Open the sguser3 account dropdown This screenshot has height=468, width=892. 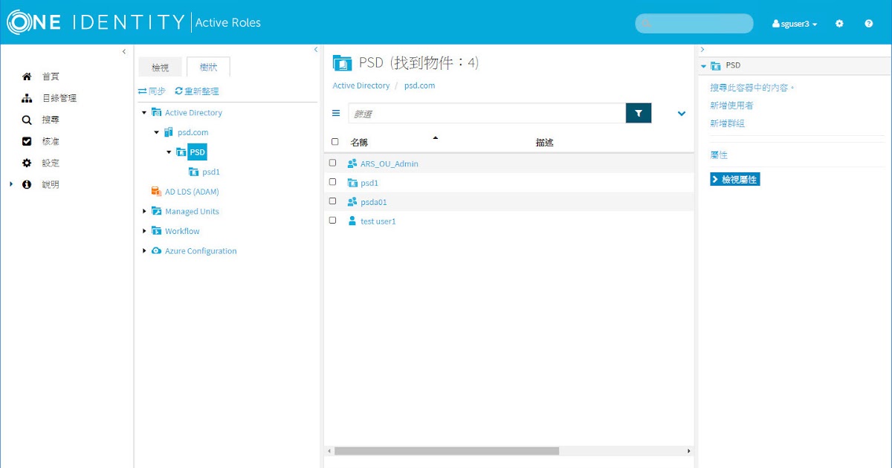click(794, 23)
